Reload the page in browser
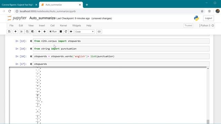 point(10,11)
